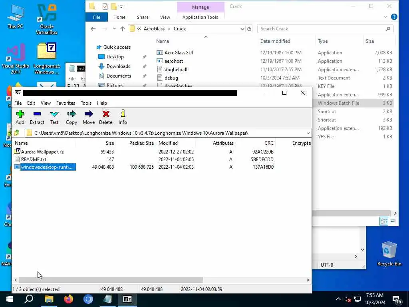Open Recycle Bin on the desktop
Image resolution: width=409 pixels, height=307 pixels.
pos(389,253)
